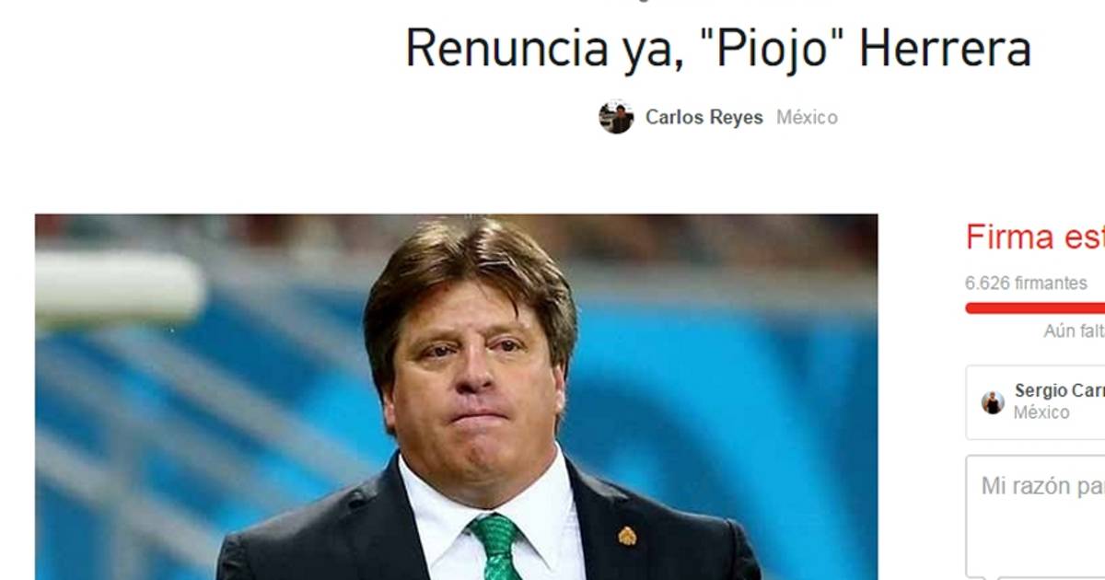Image resolution: width=1105 pixels, height=580 pixels.
Task: Click the signer info card box
Action: click(x=1035, y=402)
